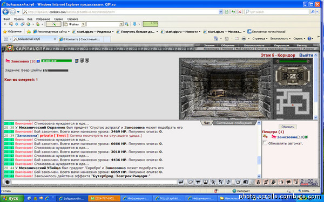Click the browser Forward arrow button
Image resolution: width=324 pixels, height=202 pixels.
12,12
